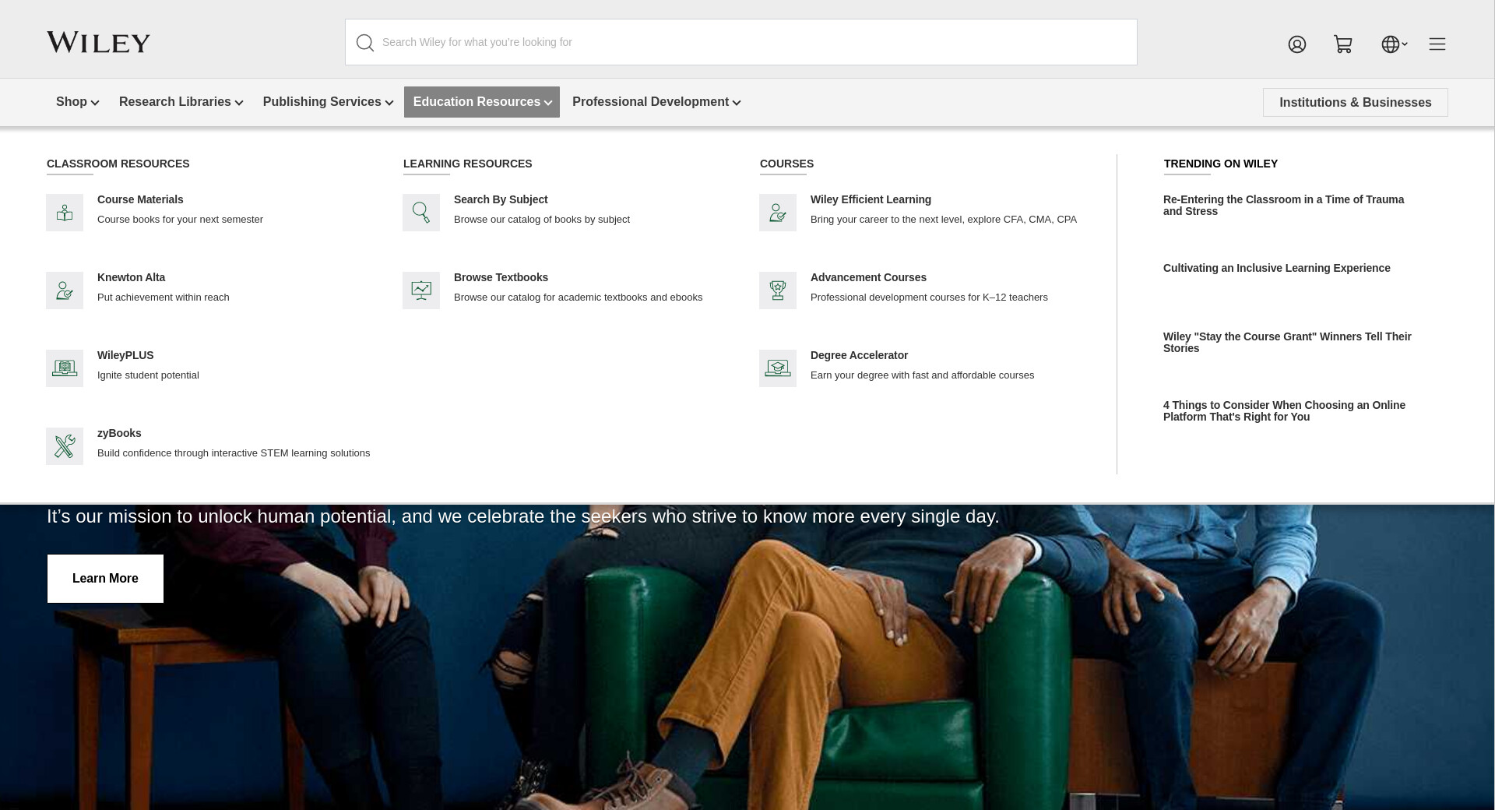Image resolution: width=1495 pixels, height=810 pixels.
Task: Open the globe region selector
Action: pos(1394,44)
